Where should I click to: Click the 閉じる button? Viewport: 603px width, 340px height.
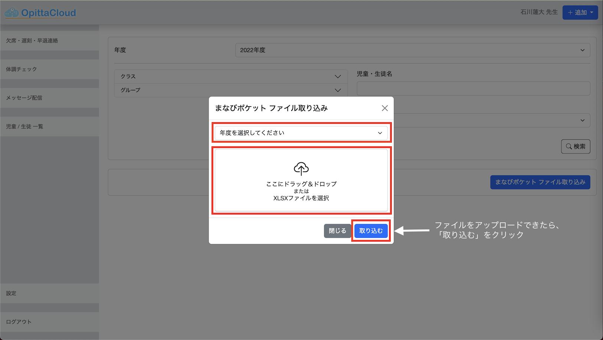[x=337, y=231]
